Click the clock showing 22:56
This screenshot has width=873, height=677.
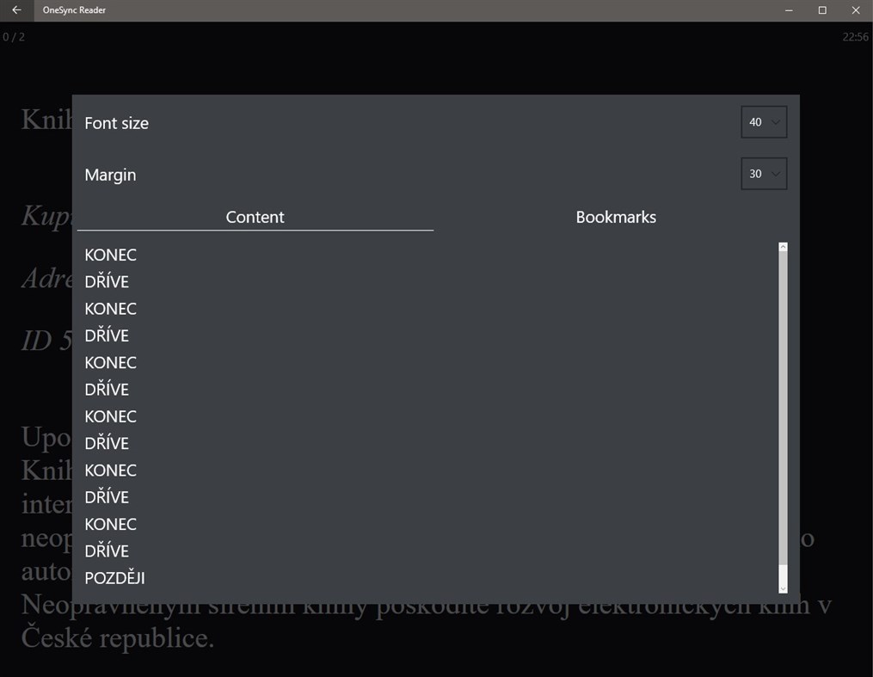856,37
